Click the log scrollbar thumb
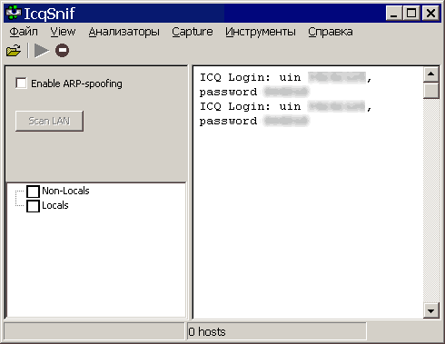This screenshot has width=445, height=344. [431, 90]
